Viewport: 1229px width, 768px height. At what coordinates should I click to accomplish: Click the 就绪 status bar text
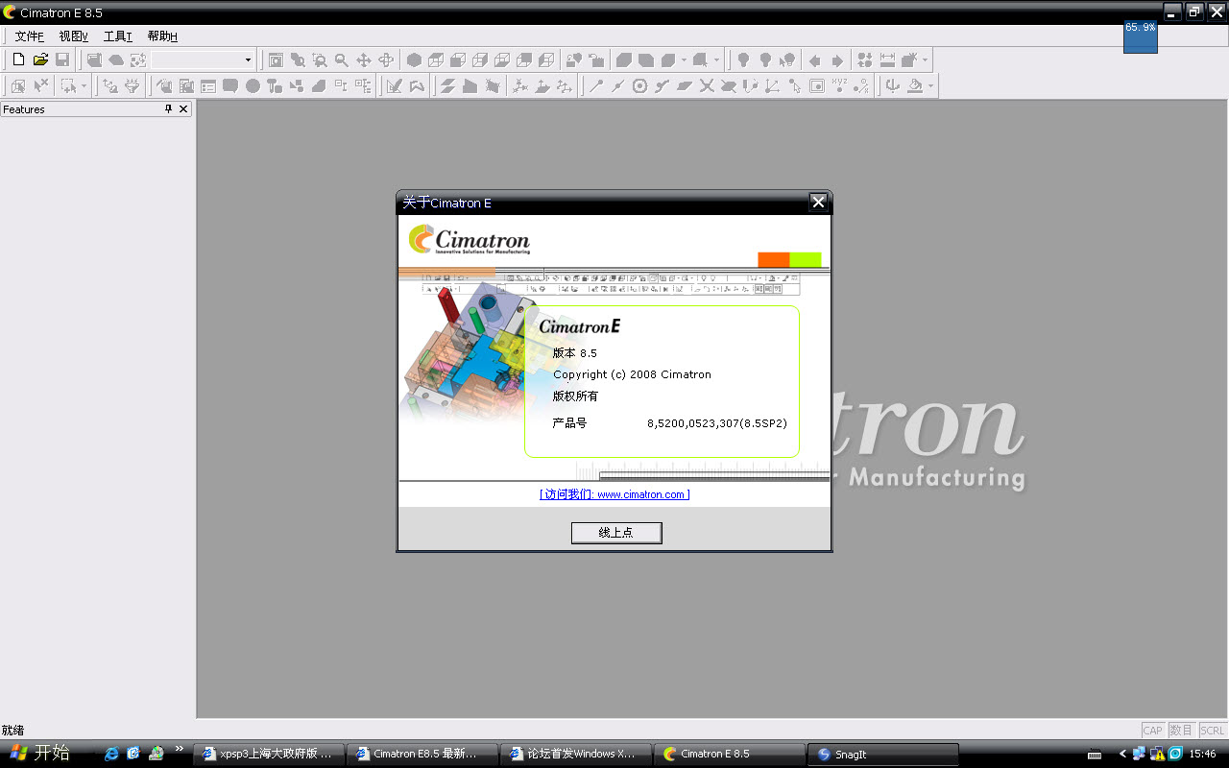click(x=13, y=731)
